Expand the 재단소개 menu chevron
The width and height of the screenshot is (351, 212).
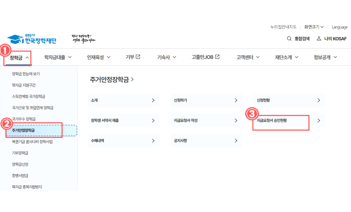[297, 57]
